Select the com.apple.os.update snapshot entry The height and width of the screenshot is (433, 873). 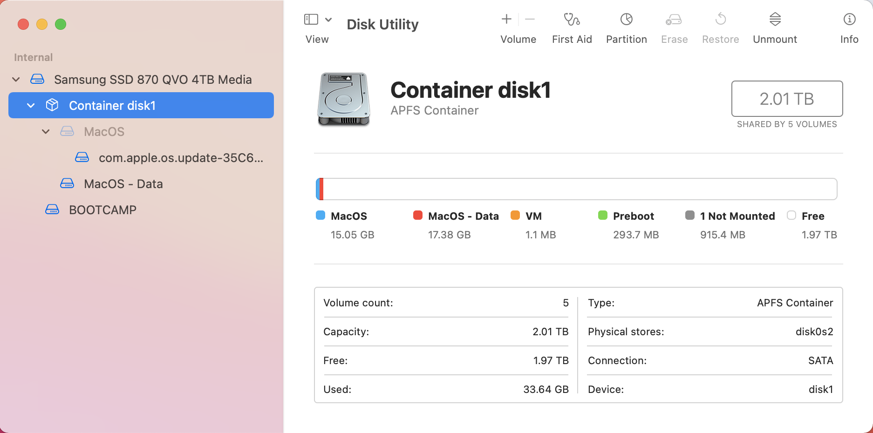point(181,158)
